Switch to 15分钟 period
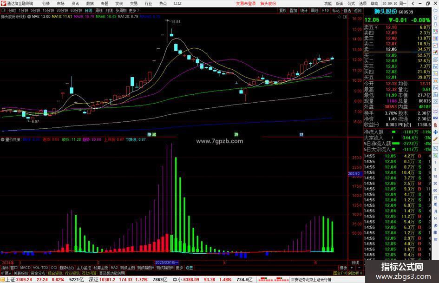 point(48,10)
